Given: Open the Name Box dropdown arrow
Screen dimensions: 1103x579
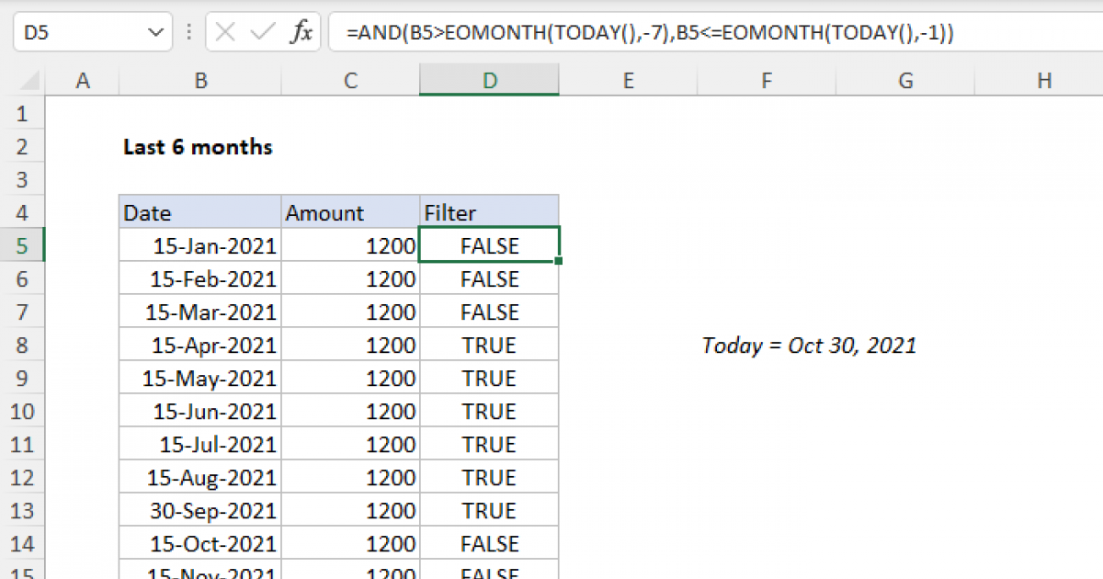Looking at the screenshot, I should (x=153, y=34).
